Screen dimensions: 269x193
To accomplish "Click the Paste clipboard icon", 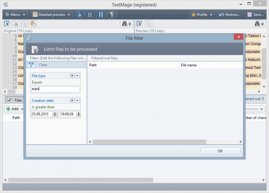I will 33,24.
